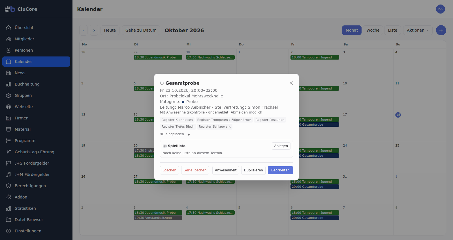Click the Berechtigungen shield icon
The width and height of the screenshot is (453, 240).
point(8,186)
